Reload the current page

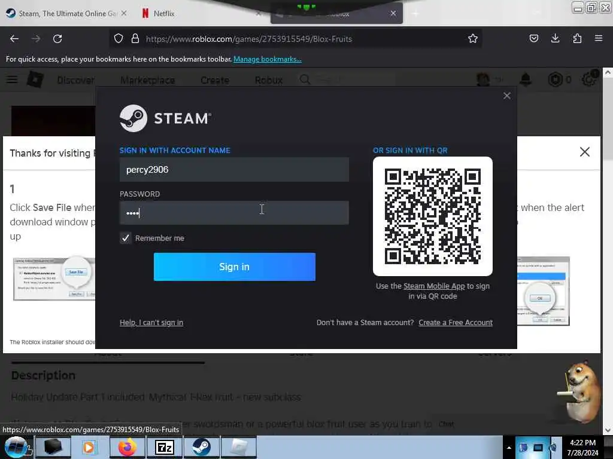point(57,39)
